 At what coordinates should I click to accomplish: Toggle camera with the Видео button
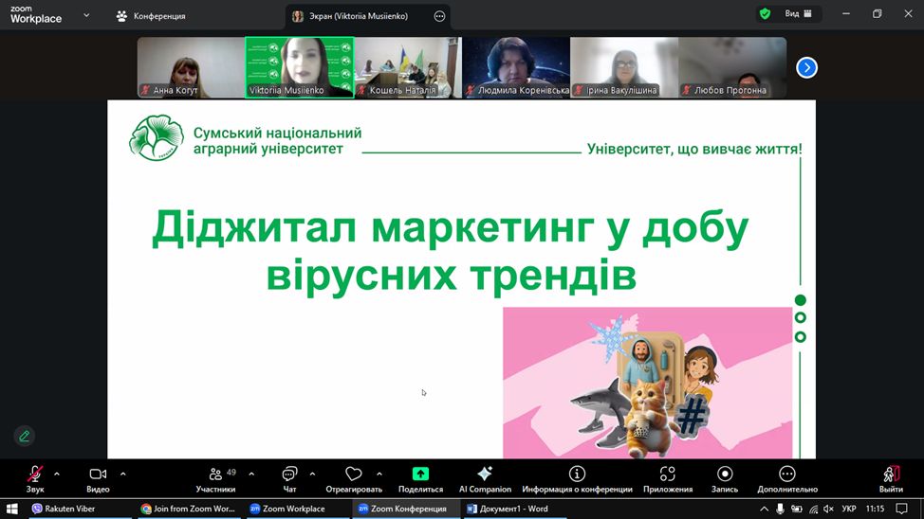(x=98, y=474)
